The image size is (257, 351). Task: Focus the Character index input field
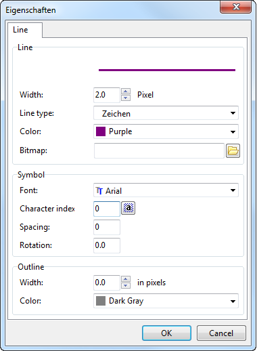[x=107, y=209]
